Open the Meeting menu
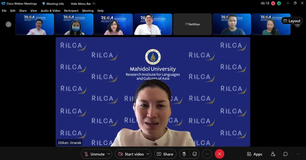The height and width of the screenshot is (160, 306). [x=88, y=10]
